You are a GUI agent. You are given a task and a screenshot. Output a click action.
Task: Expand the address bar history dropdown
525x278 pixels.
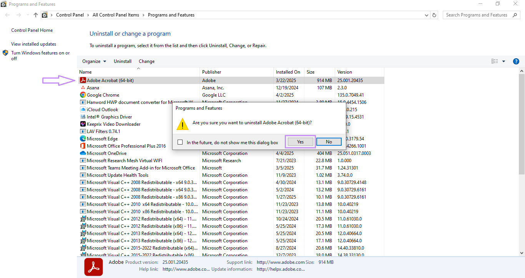tap(426, 15)
